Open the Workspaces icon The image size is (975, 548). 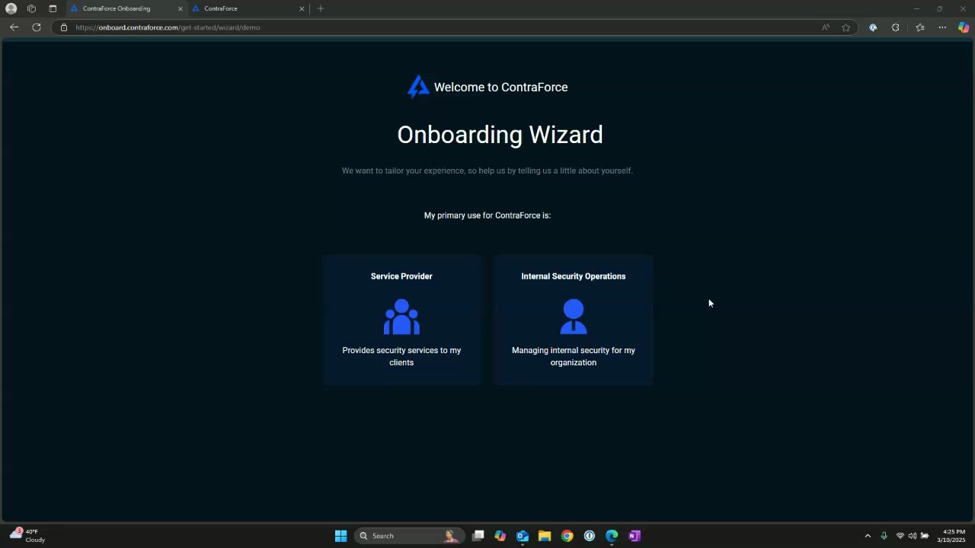[31, 8]
